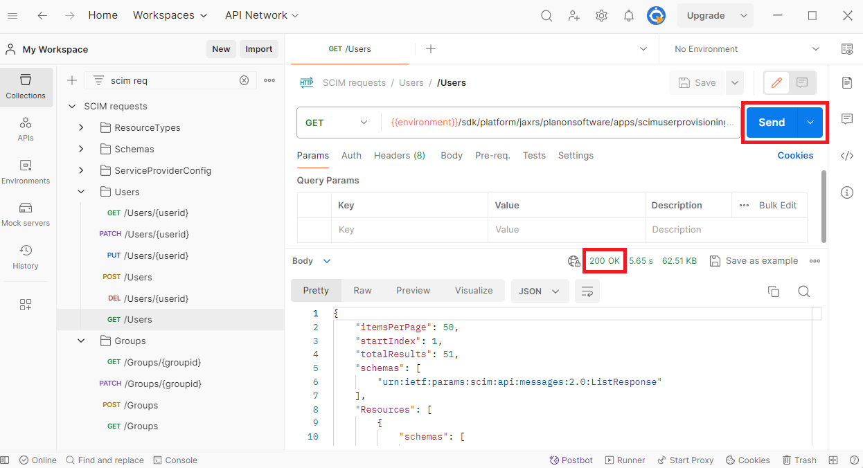Expand the ResourceTypes folder
The image size is (863, 468).
[x=81, y=127]
